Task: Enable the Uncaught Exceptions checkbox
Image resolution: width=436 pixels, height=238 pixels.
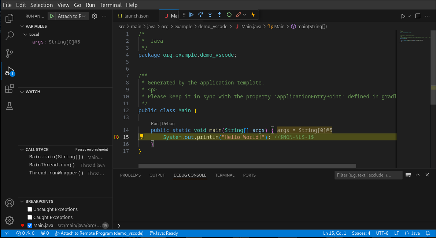Action: [30, 209]
